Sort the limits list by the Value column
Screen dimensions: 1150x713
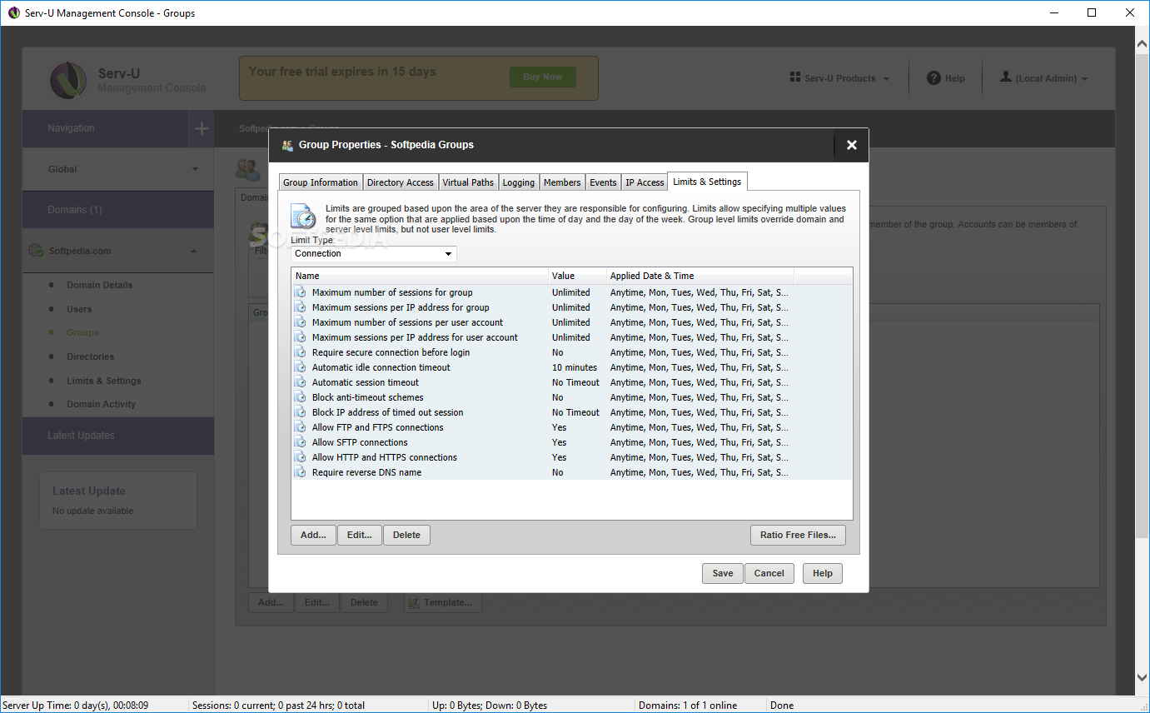point(577,276)
